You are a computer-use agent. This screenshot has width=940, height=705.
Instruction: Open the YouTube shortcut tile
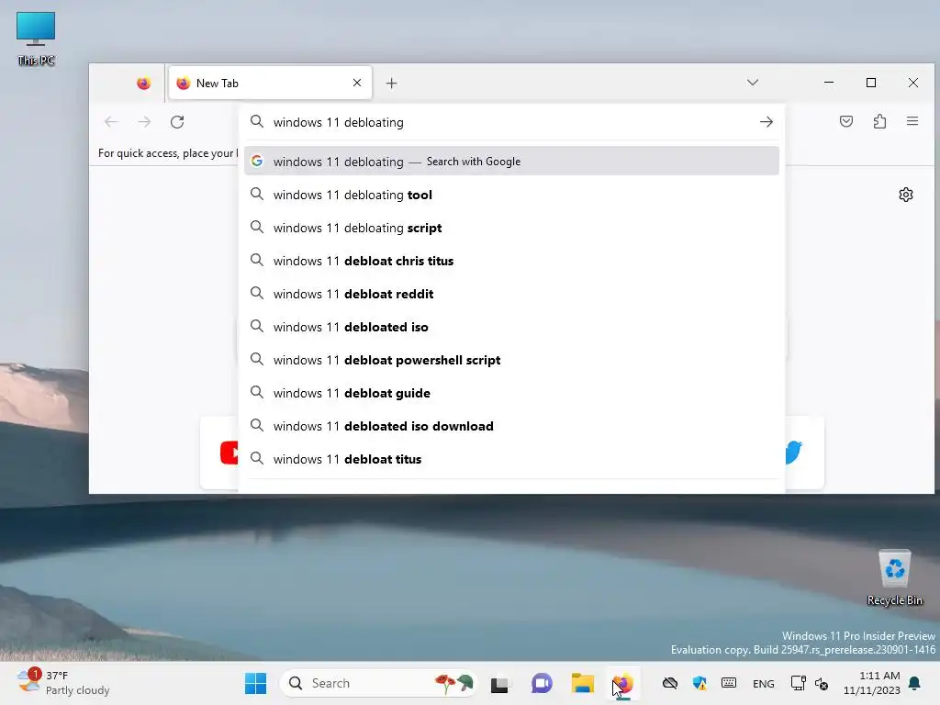point(219,453)
